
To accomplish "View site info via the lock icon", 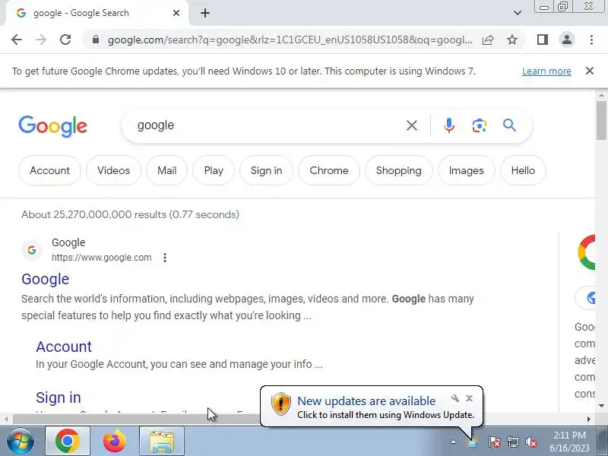I will point(96,40).
